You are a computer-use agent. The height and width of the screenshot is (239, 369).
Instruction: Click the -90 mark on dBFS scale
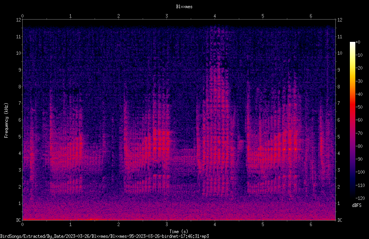tap(359, 159)
